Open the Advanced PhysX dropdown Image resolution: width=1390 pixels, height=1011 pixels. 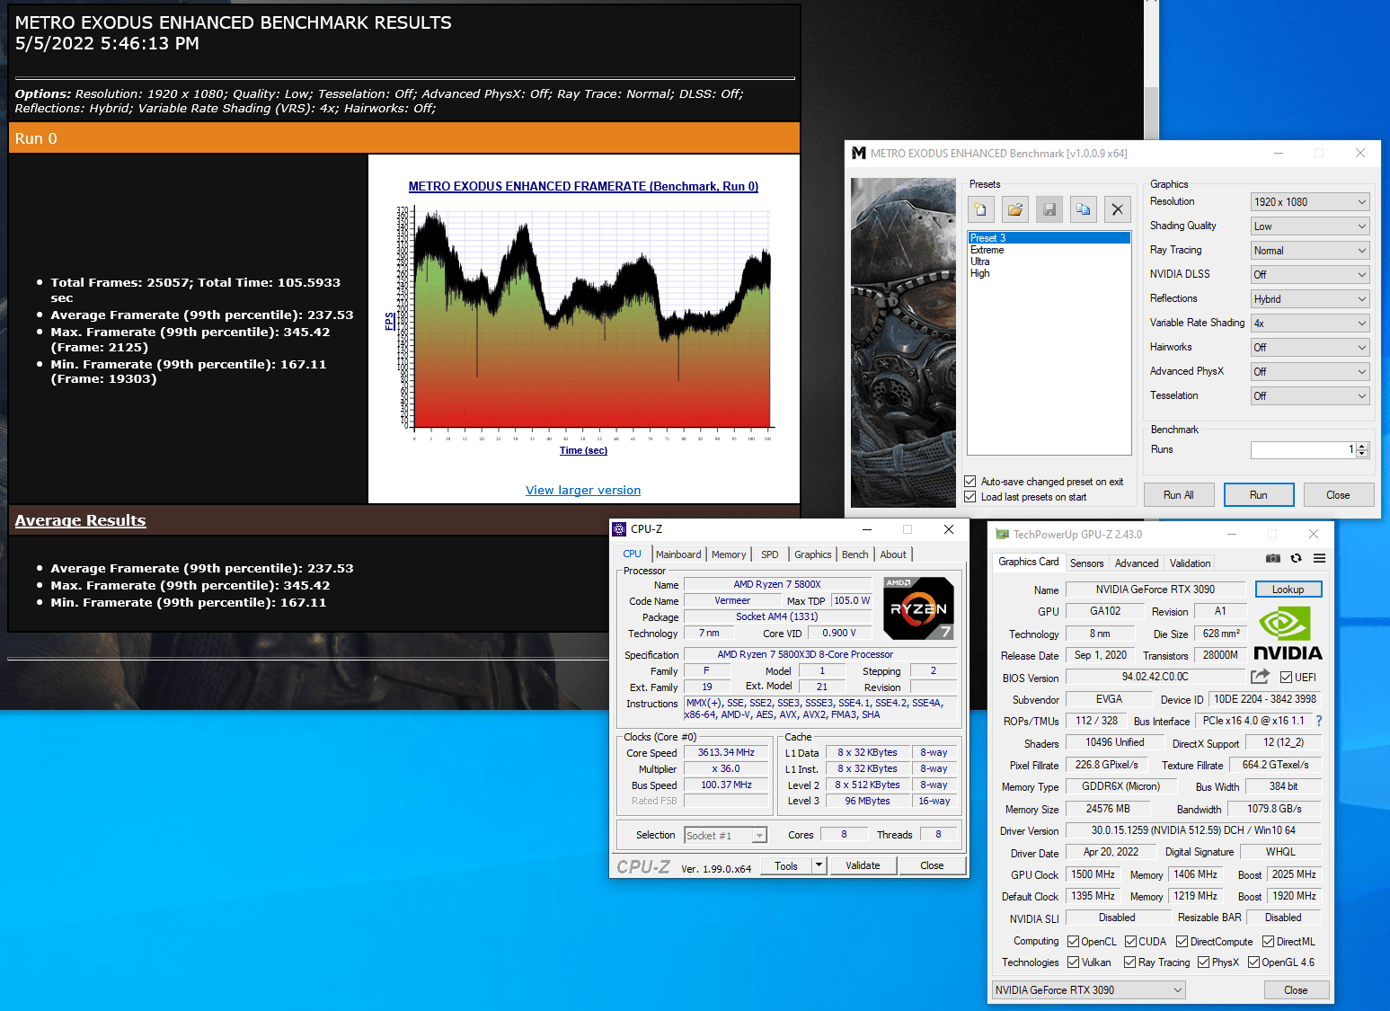click(1310, 372)
